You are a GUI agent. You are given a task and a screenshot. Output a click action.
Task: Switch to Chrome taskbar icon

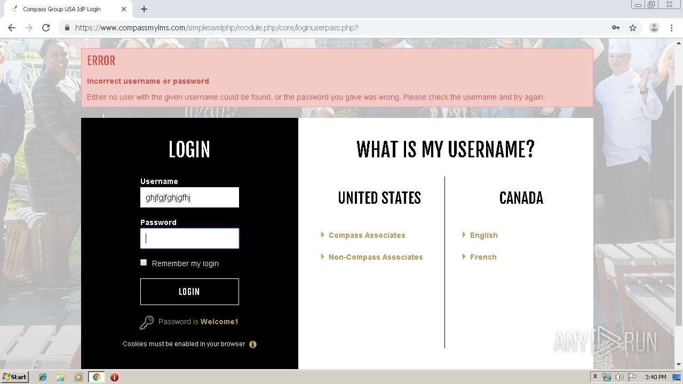pyautogui.click(x=96, y=377)
